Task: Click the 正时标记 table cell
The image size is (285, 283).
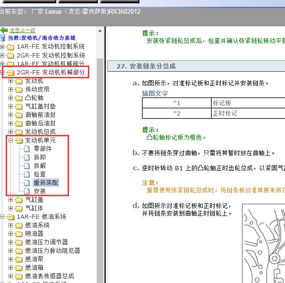Action: 248,113
